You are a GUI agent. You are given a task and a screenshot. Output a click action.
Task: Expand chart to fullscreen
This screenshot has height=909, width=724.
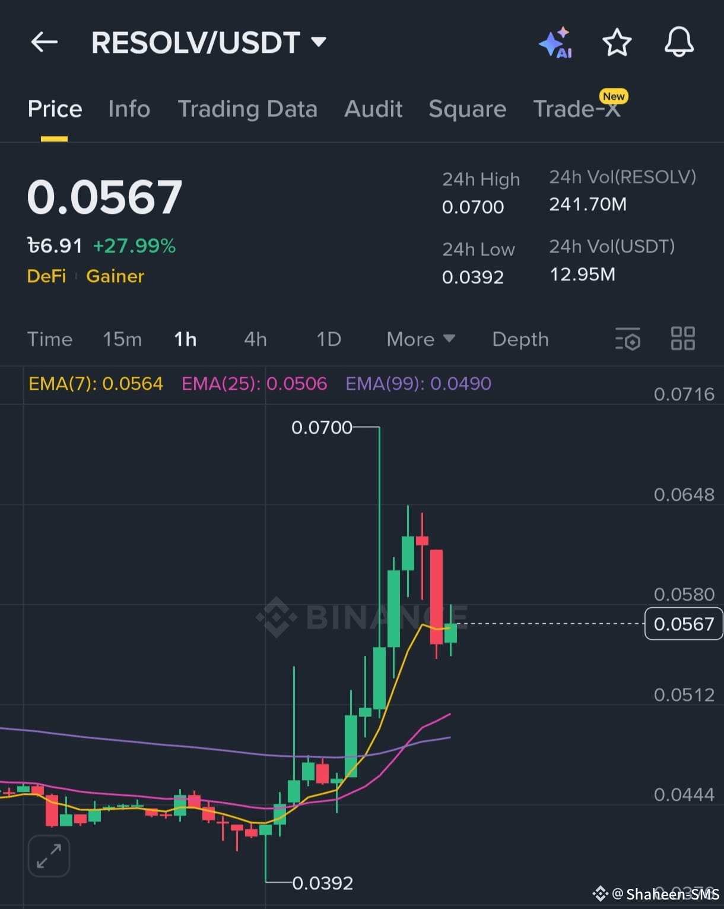pos(49,856)
